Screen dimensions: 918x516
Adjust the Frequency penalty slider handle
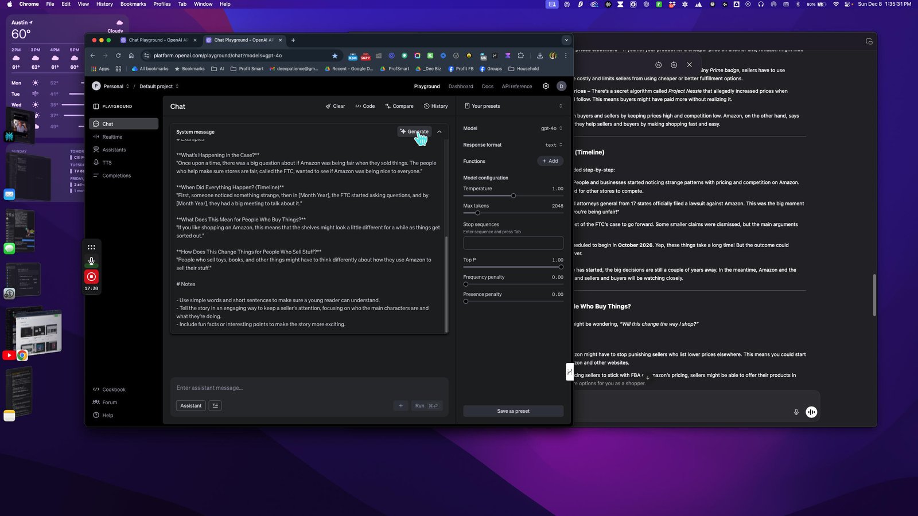466,284
